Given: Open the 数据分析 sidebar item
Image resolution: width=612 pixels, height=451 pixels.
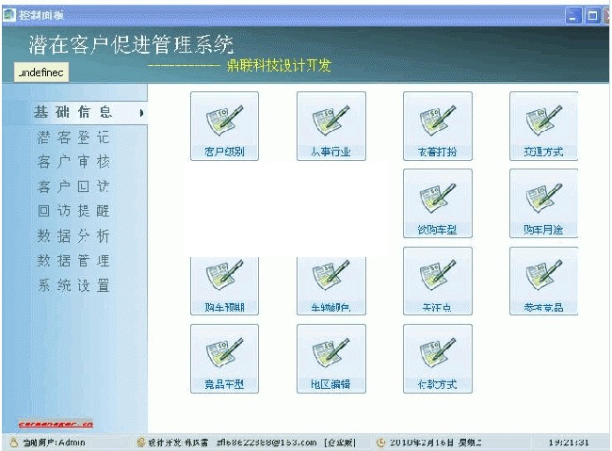Looking at the screenshot, I should tap(73, 235).
